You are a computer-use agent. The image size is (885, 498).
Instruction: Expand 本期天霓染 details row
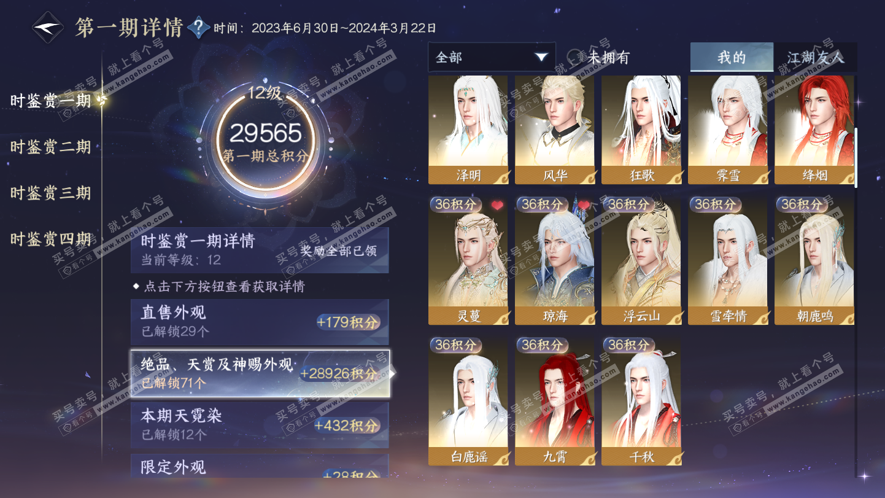[260, 425]
